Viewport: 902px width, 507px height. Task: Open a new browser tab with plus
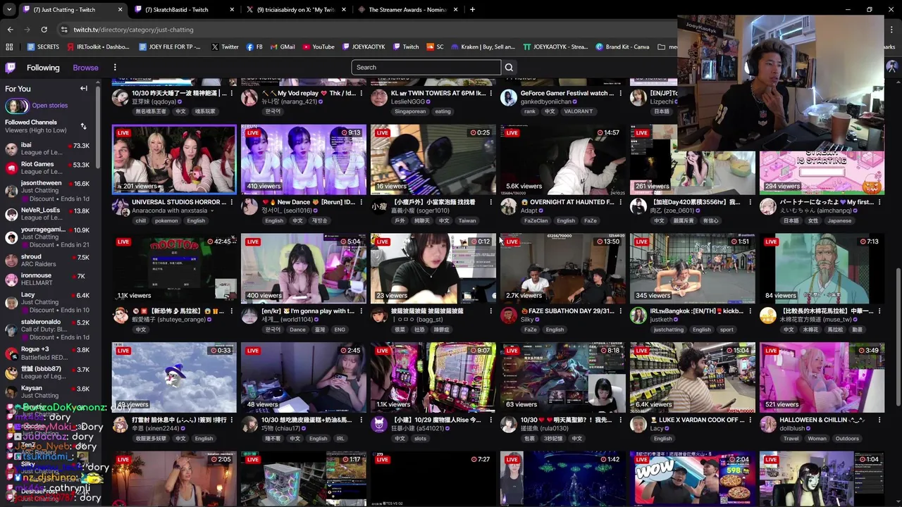pos(472,10)
